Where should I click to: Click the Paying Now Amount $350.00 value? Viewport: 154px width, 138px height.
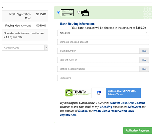[x=41, y=26]
